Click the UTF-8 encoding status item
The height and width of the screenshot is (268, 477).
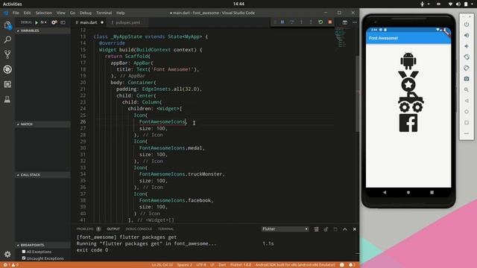(201, 265)
